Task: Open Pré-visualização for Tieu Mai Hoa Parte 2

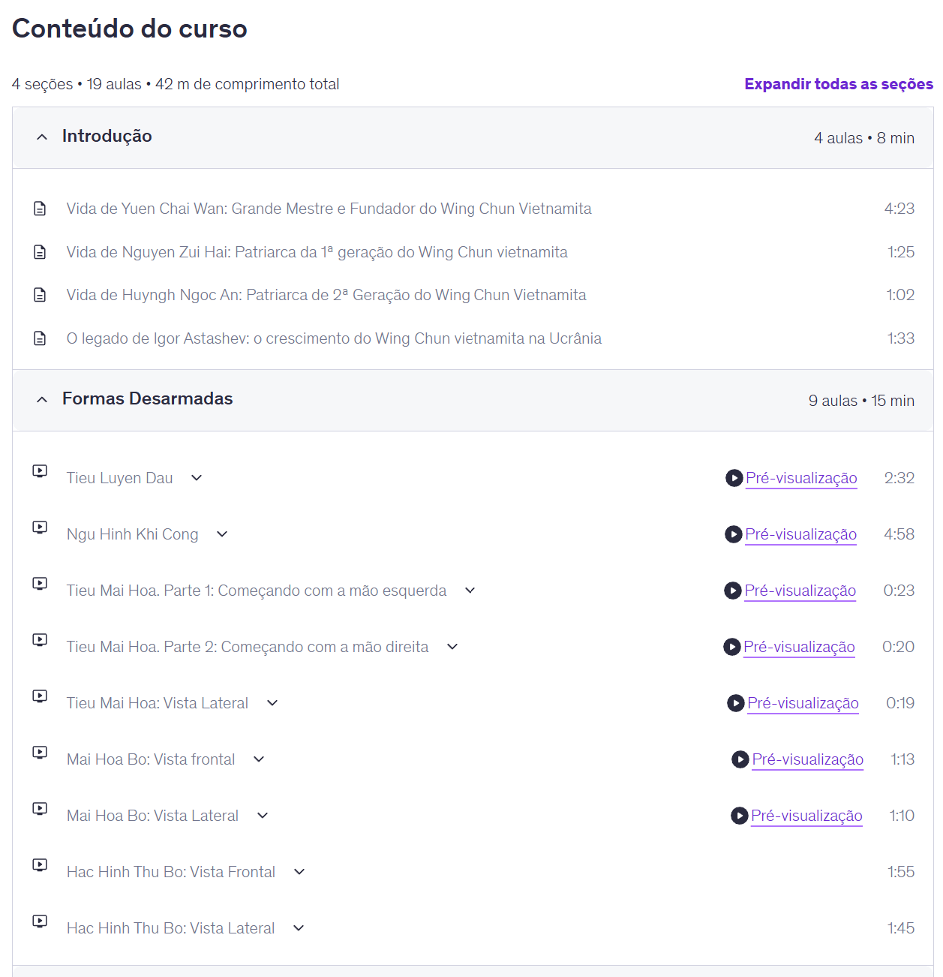Action: point(799,647)
